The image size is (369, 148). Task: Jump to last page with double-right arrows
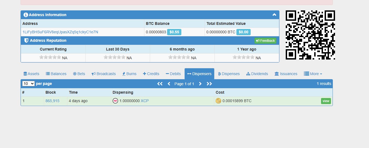pyautogui.click(x=209, y=84)
